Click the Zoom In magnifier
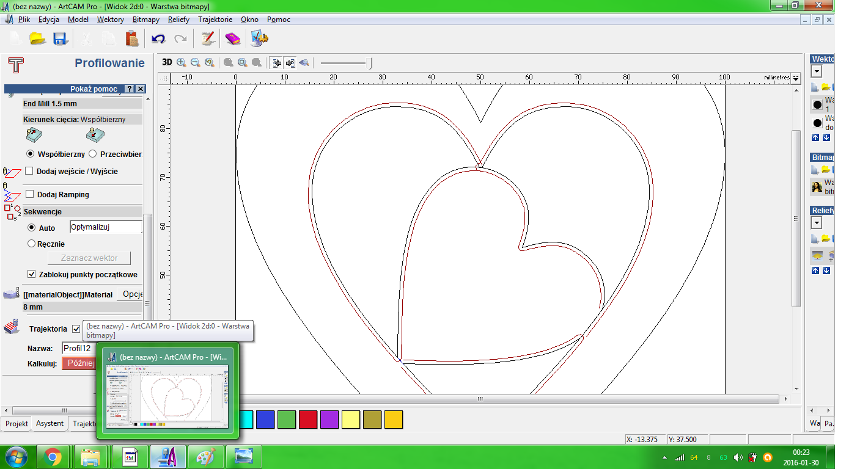 pos(181,62)
